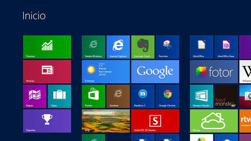Launch Maxthon 3 browser tile
251x141 pixels.
point(143,96)
